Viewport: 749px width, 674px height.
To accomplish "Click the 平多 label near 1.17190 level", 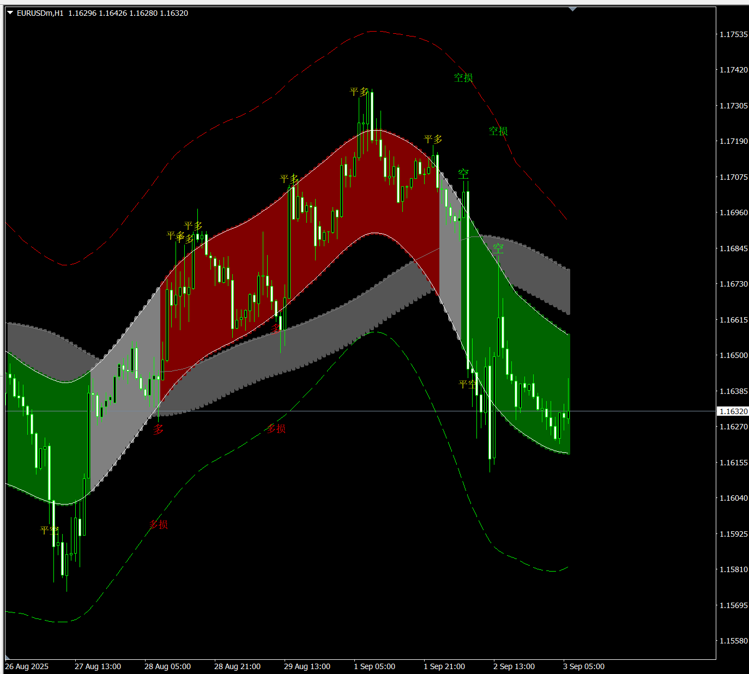I will pos(433,139).
